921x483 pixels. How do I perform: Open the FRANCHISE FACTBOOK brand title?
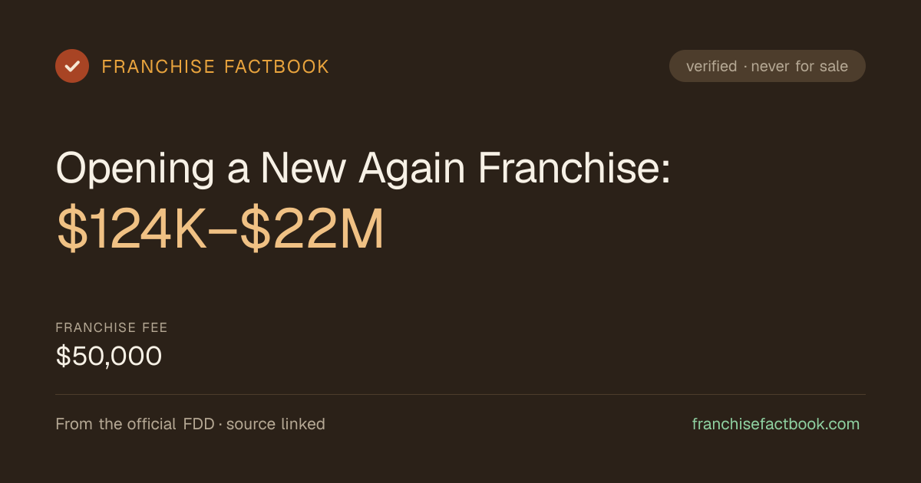216,67
